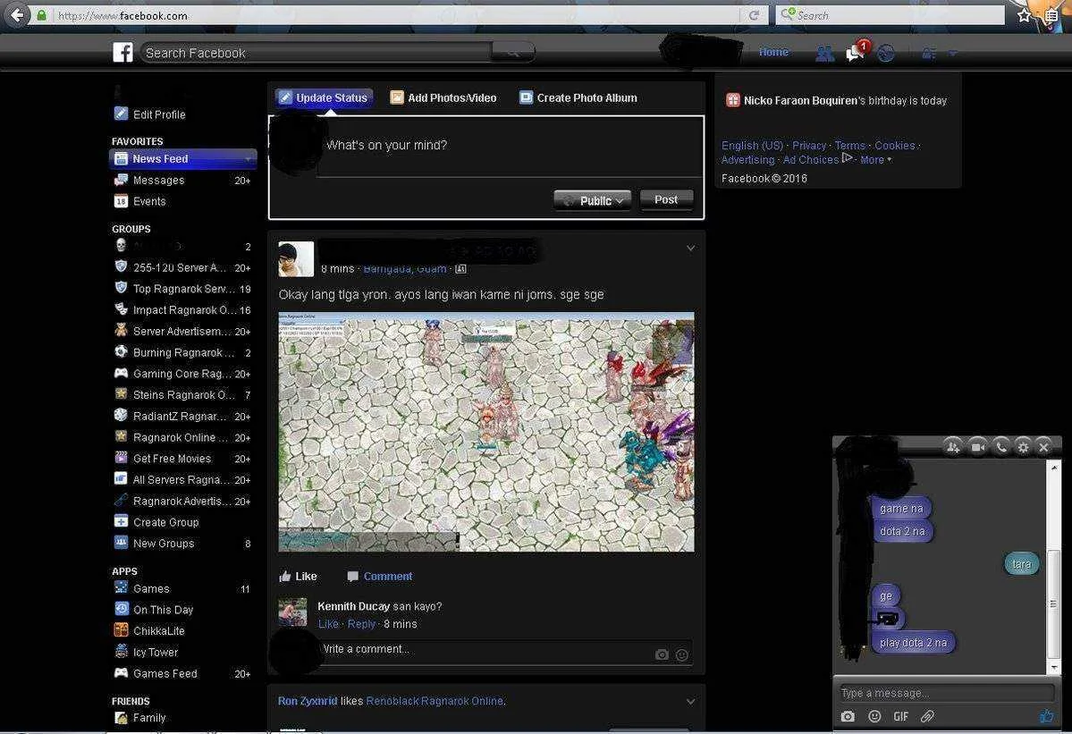1072x734 pixels.
Task: Focus Type a message chat field
Action: (x=946, y=693)
